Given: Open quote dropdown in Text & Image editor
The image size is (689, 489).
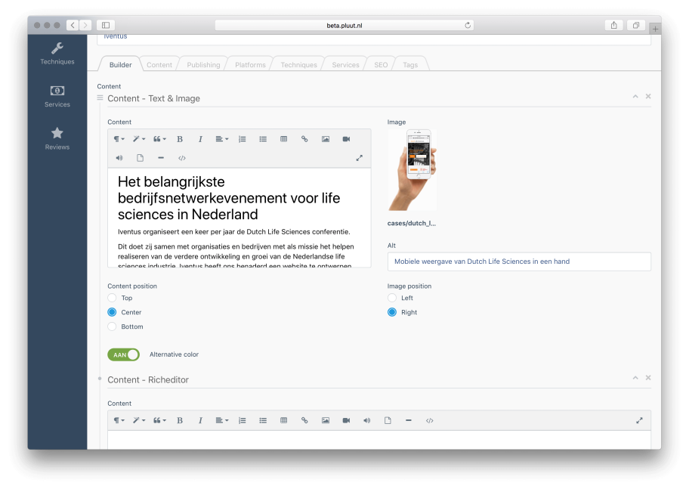Looking at the screenshot, I should [159, 139].
